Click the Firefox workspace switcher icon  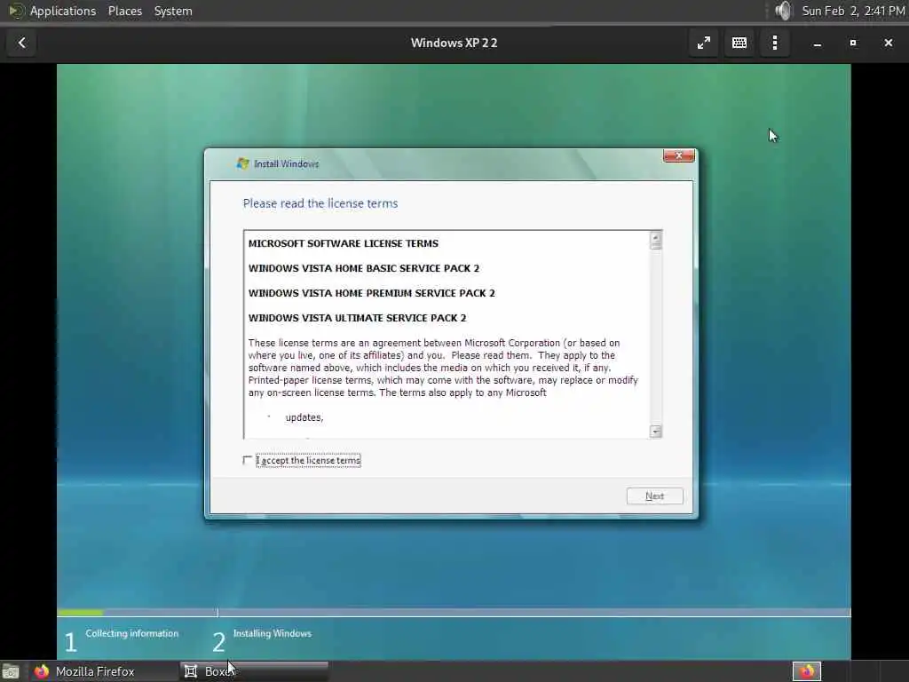pos(807,671)
